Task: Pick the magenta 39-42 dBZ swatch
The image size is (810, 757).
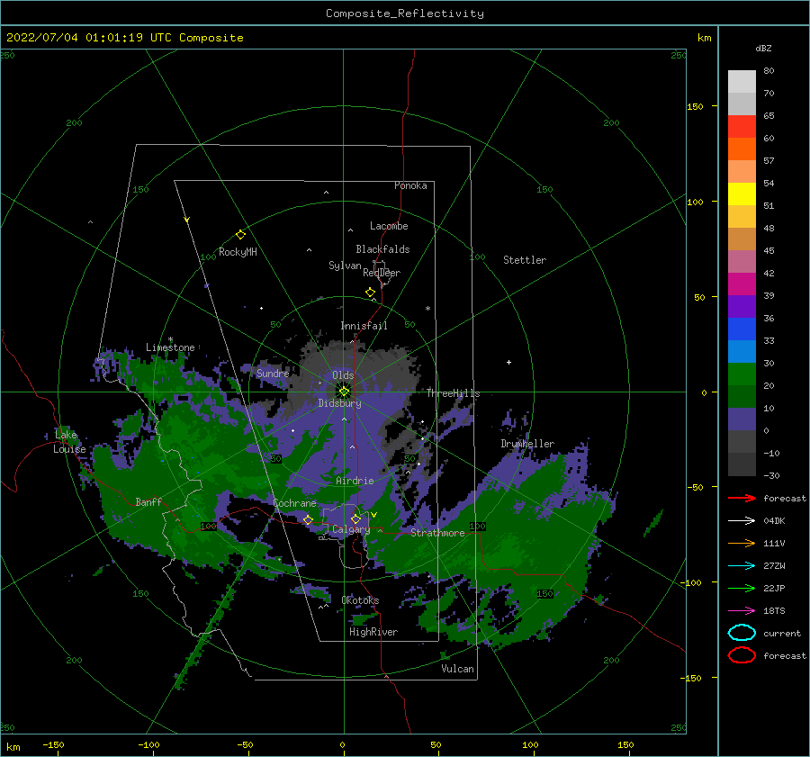Action: [742, 284]
